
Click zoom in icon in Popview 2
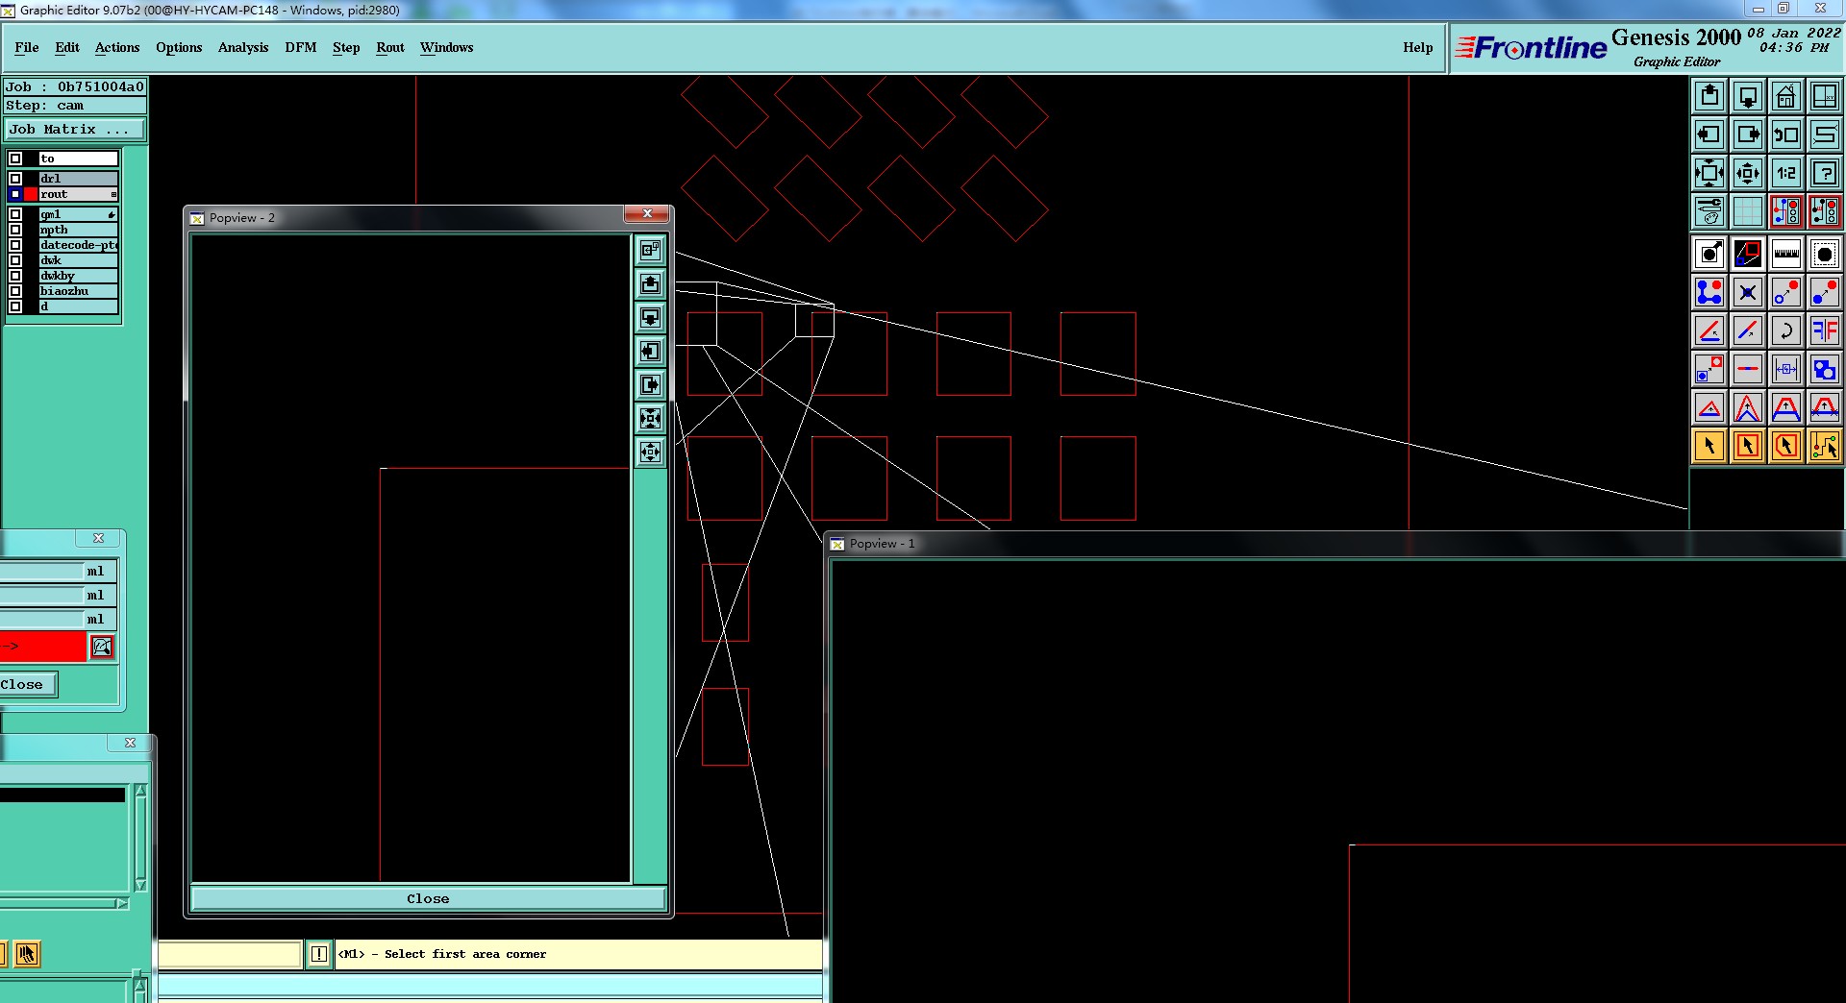[x=651, y=419]
